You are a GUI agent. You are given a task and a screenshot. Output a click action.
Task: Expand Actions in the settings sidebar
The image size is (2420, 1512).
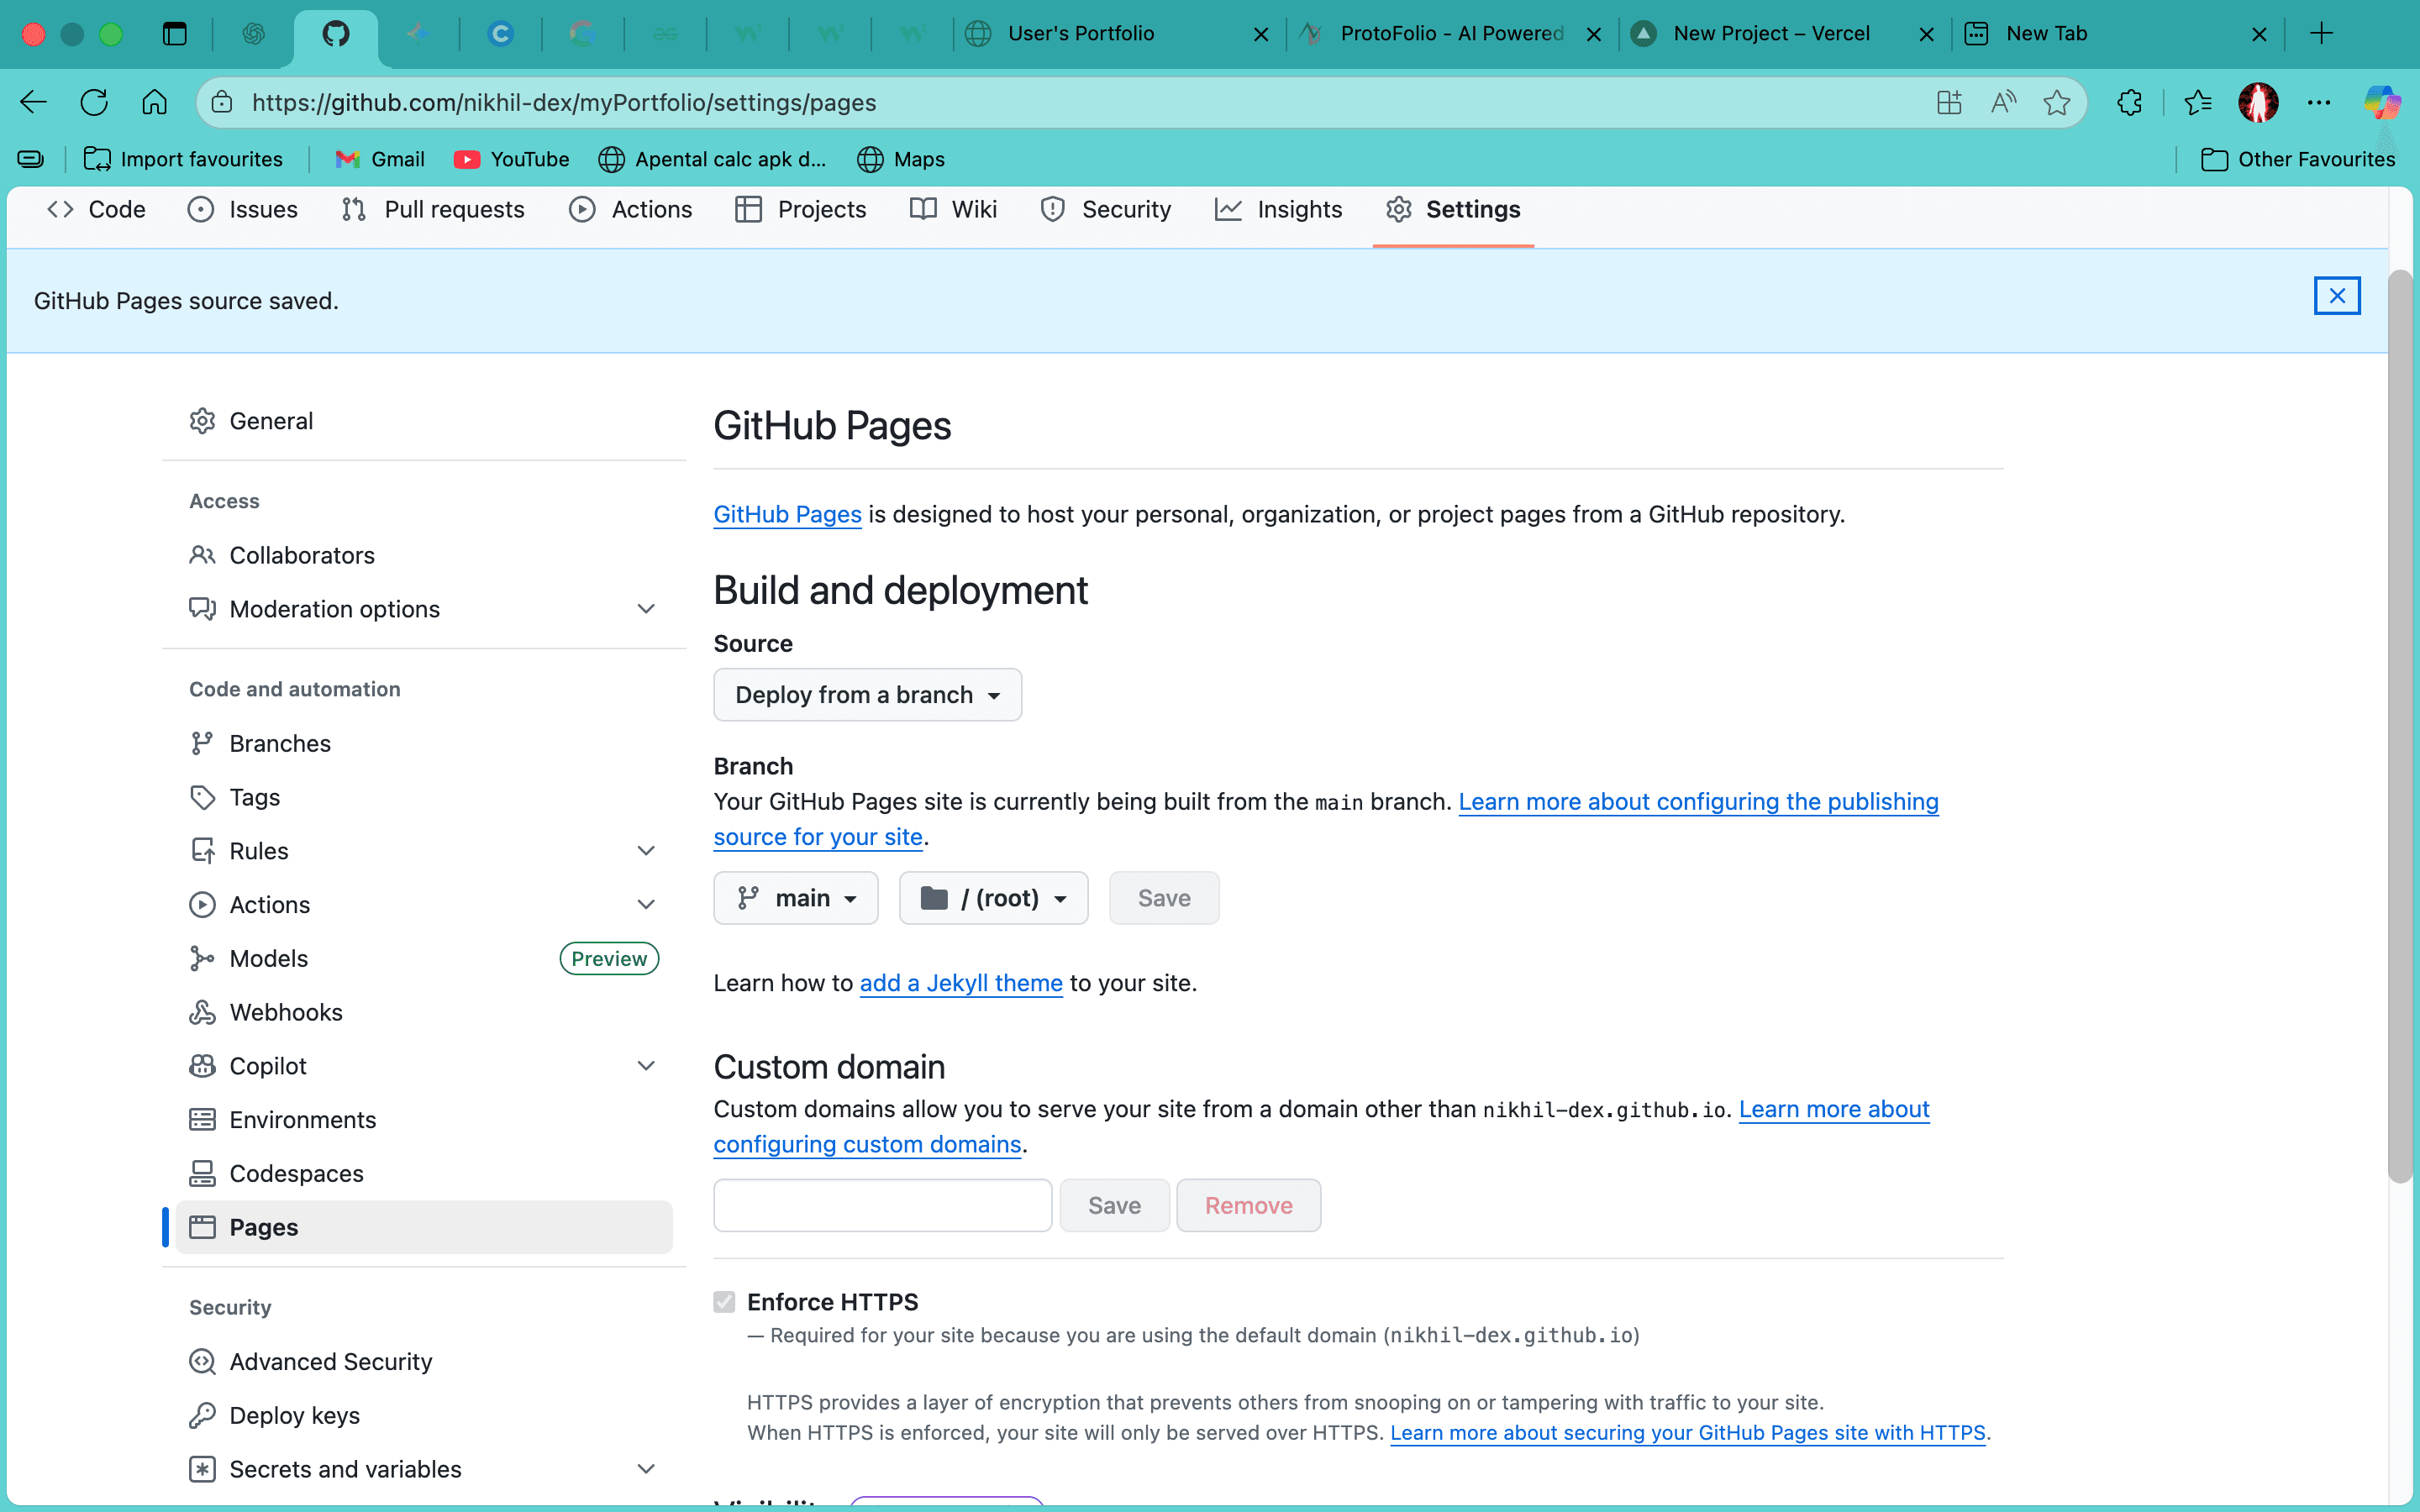click(646, 905)
